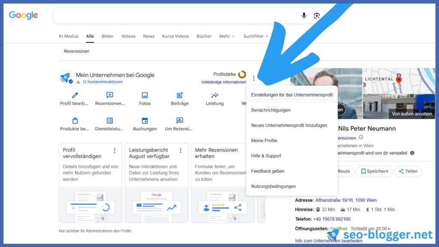Click the Rezensionen chip
The height and width of the screenshot is (247, 439).
76,51
